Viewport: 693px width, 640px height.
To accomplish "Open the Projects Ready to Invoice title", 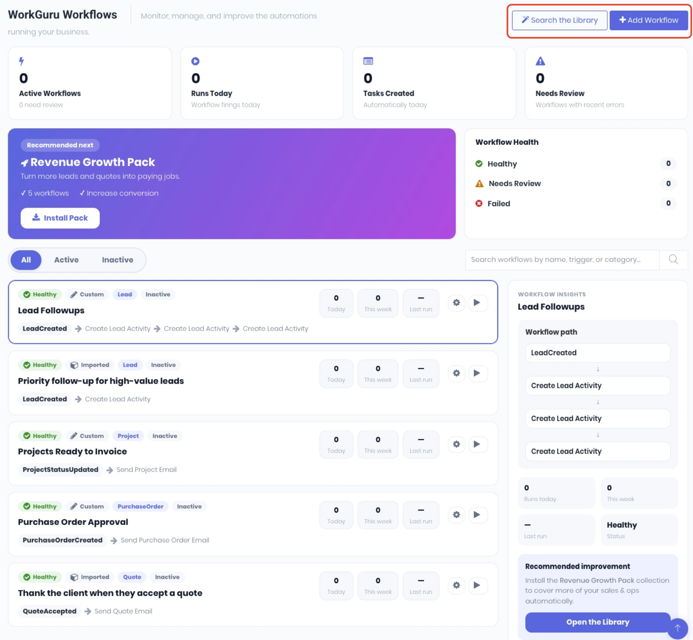I will (x=73, y=452).
